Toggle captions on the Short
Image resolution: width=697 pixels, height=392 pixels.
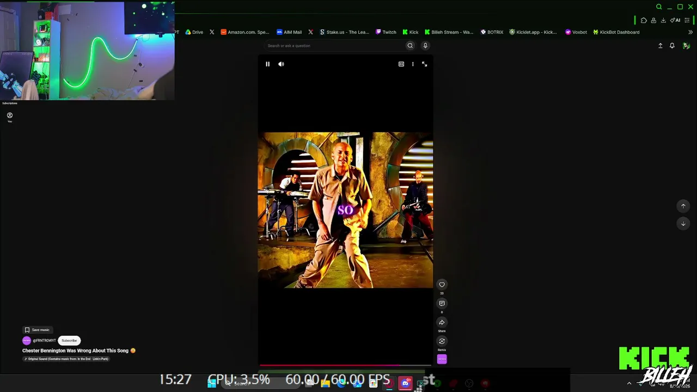click(x=401, y=64)
